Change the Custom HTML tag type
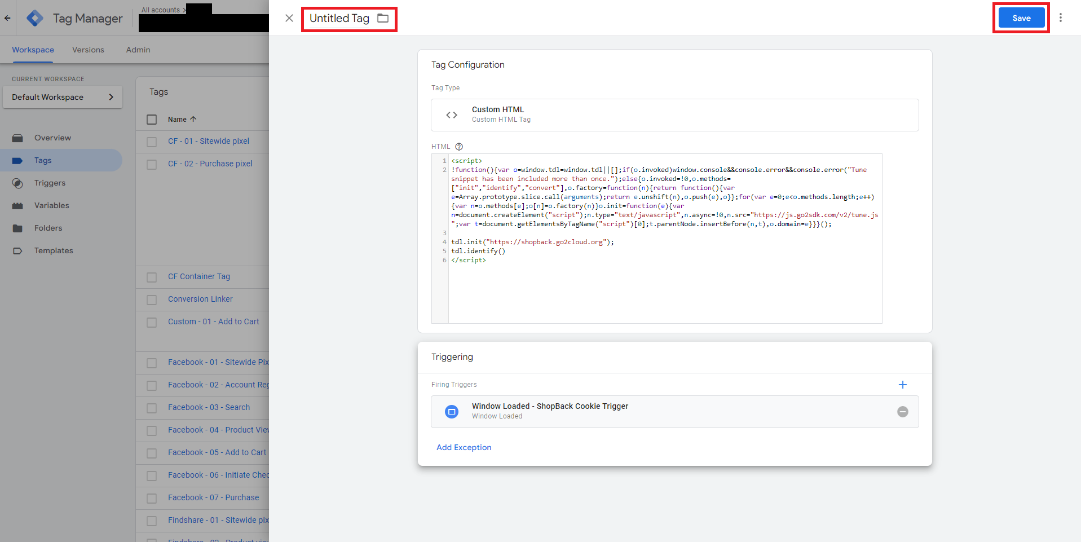Image resolution: width=1081 pixels, height=542 pixels. 674,115
